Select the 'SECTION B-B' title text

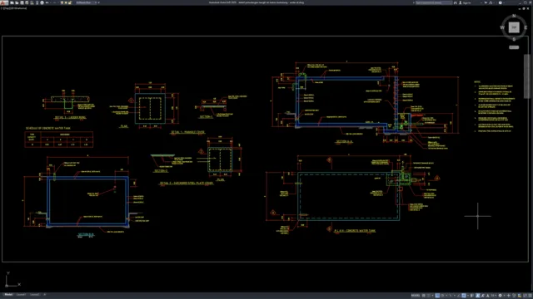coord(86,234)
